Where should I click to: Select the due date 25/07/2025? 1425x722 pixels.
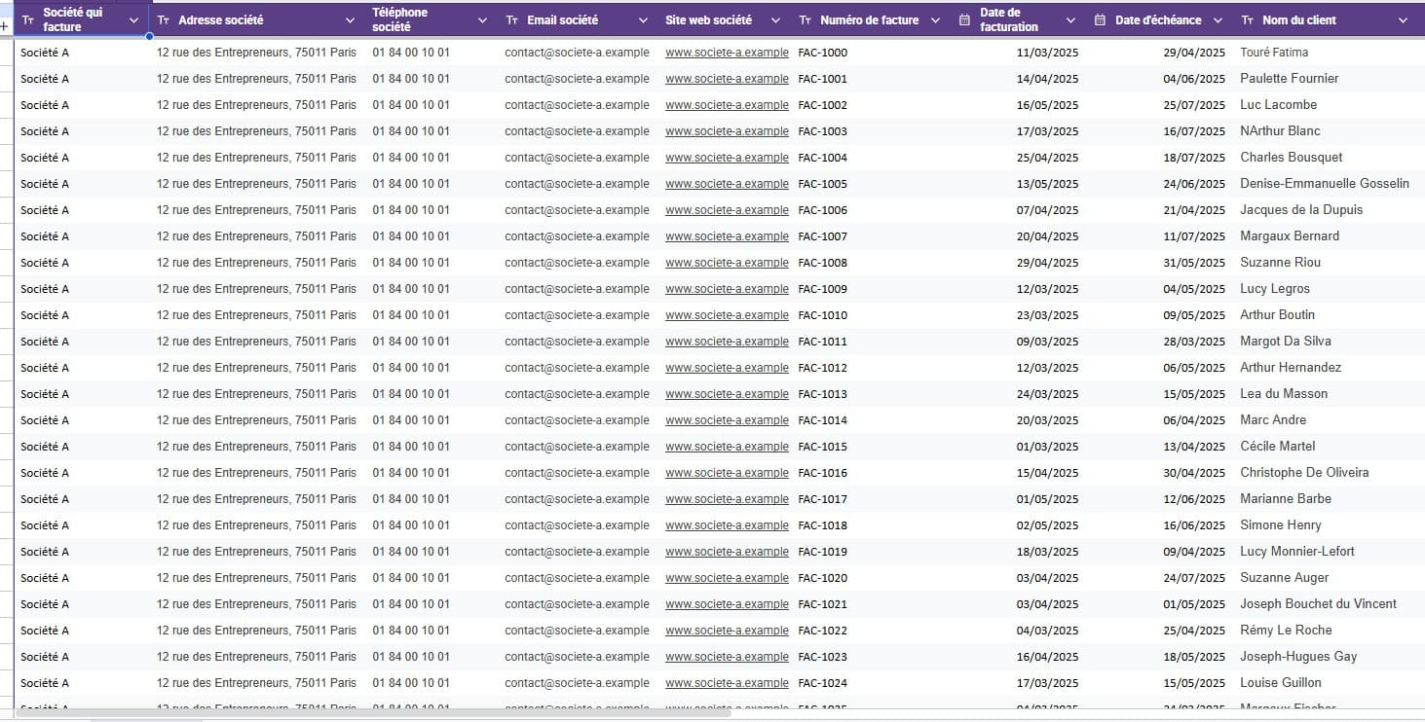(x=1194, y=105)
